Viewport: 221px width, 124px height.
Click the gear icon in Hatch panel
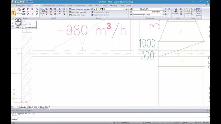(x=181, y=9)
